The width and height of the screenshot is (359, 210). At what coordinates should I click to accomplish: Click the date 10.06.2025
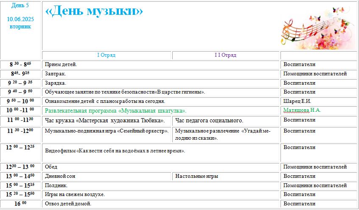20,19
